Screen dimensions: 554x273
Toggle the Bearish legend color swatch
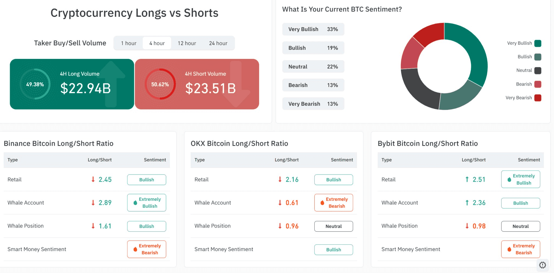click(x=538, y=84)
